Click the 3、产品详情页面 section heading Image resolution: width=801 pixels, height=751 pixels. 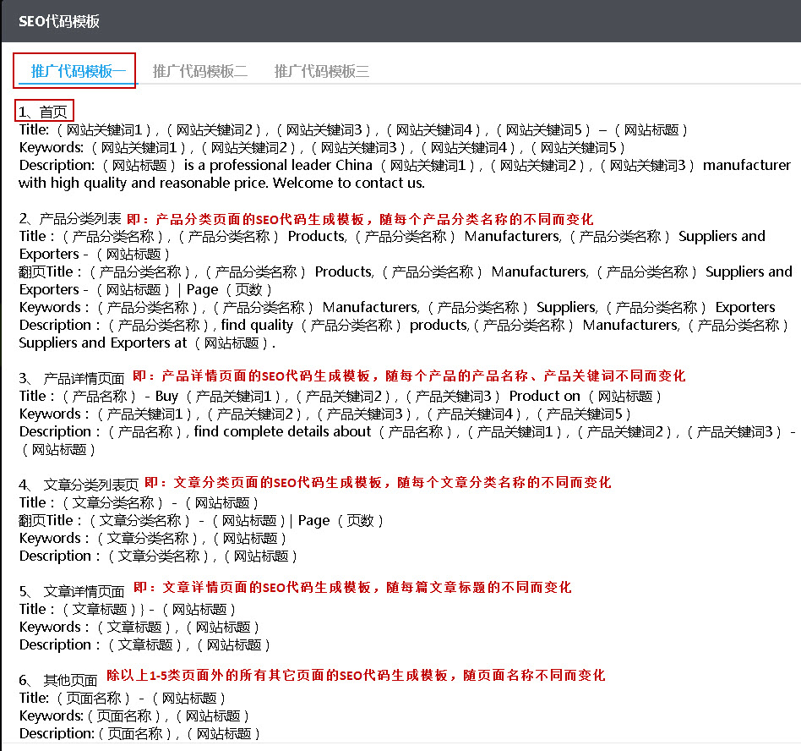pyautogui.click(x=73, y=378)
